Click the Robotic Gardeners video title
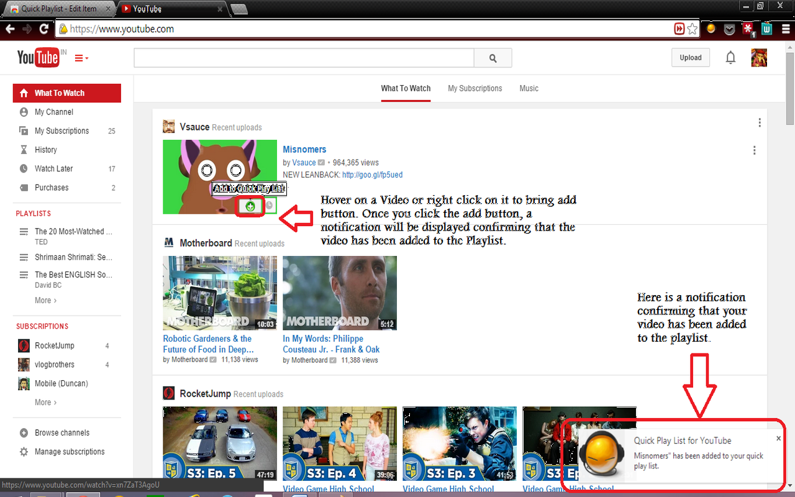795x497 pixels. [208, 344]
